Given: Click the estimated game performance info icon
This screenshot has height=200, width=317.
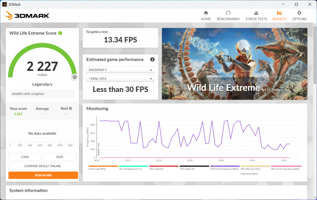Looking at the screenshot, I should tap(152, 60).
